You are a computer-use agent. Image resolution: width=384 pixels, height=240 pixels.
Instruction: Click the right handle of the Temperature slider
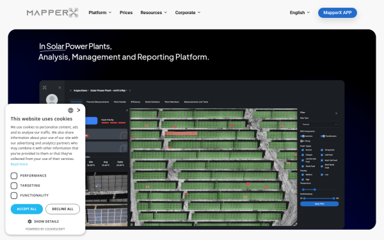pyautogui.click(x=315, y=189)
